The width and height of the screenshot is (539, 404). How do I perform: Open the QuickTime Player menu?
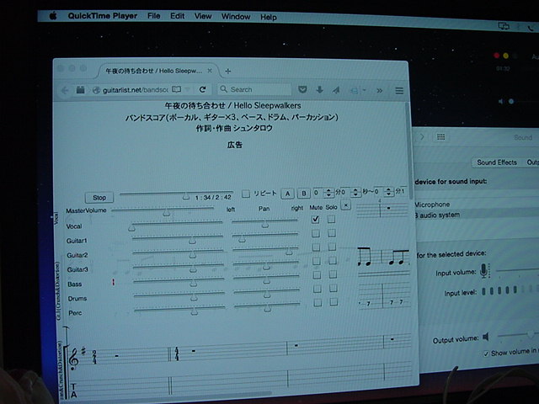103,16
